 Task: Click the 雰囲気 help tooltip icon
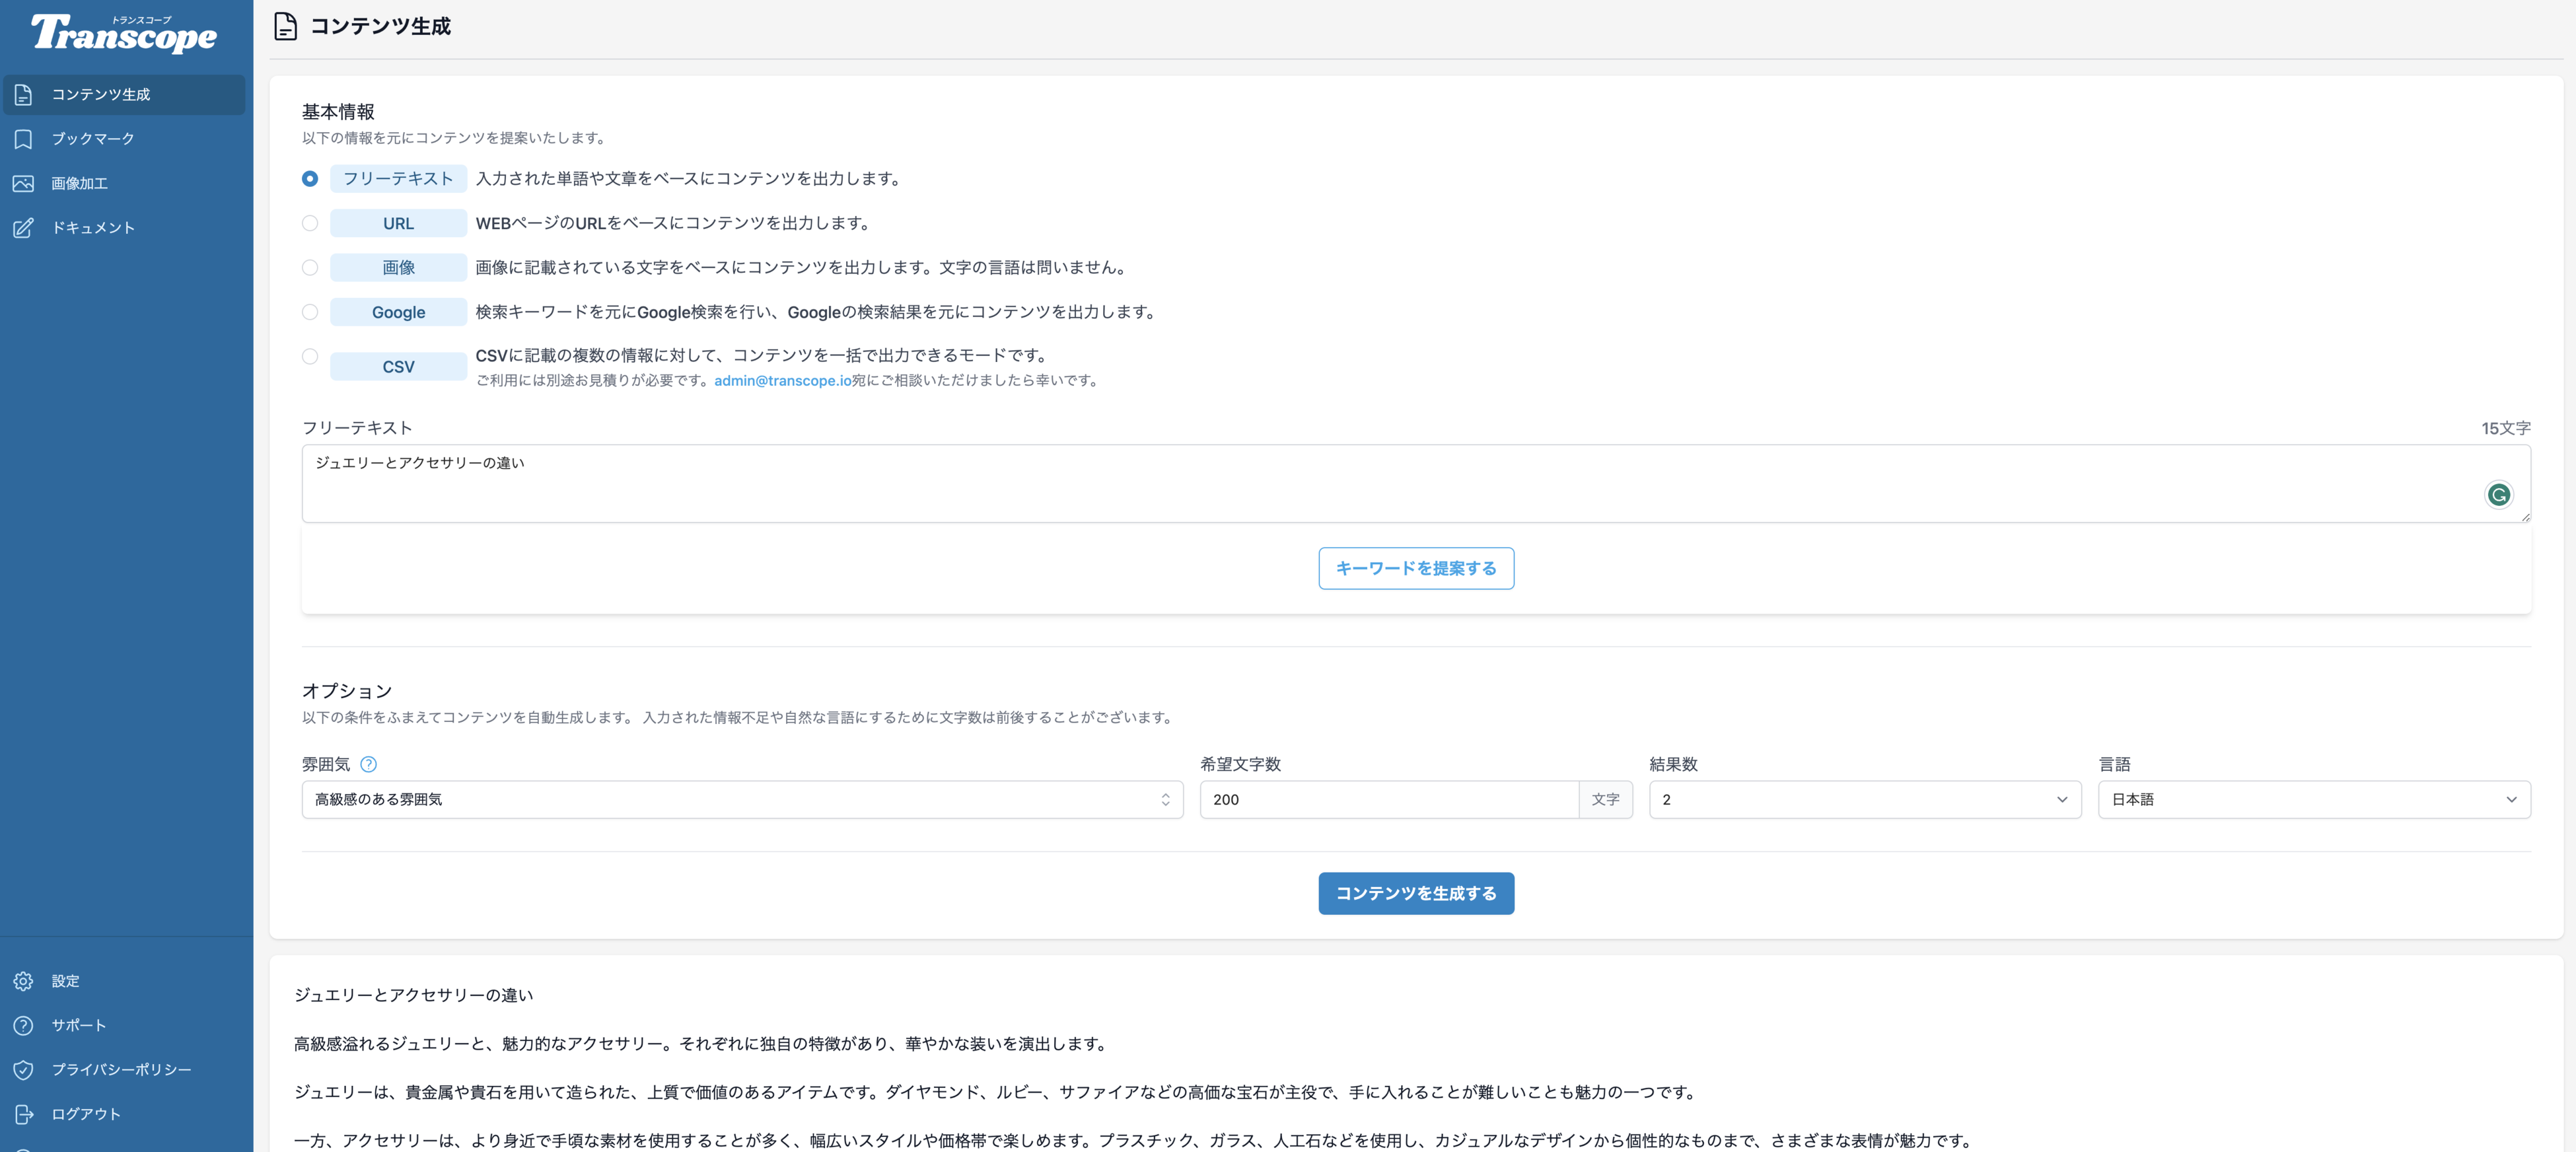(368, 764)
